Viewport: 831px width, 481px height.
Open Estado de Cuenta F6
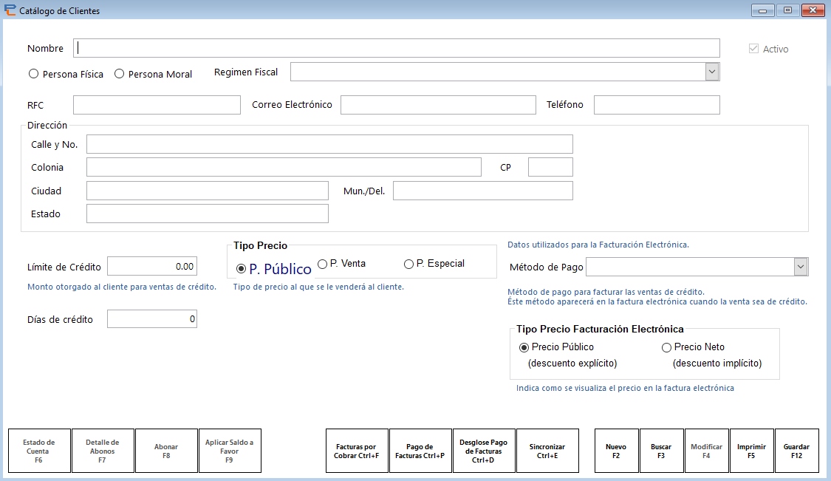click(x=39, y=451)
